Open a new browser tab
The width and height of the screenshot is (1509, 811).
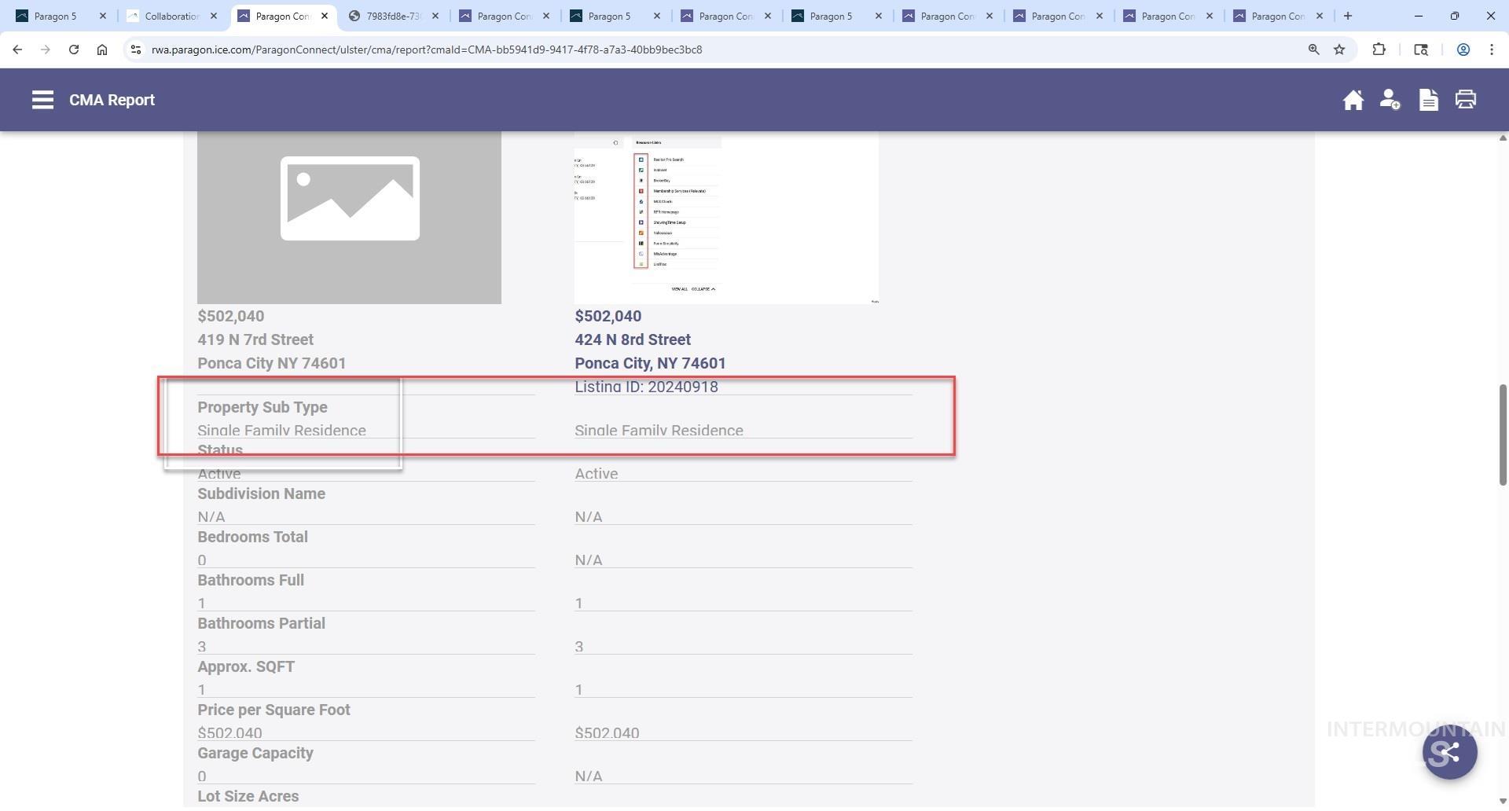[1347, 16]
